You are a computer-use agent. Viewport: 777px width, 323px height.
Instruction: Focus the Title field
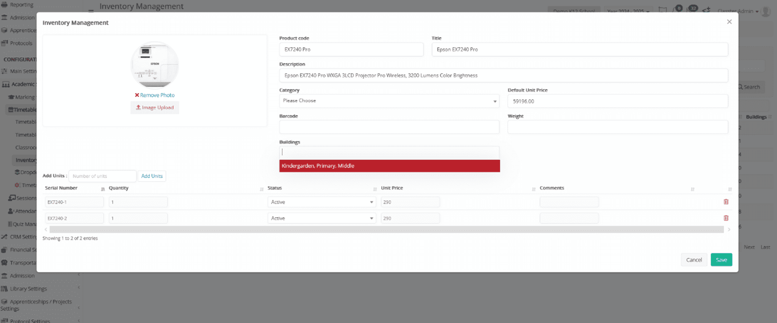(580, 50)
